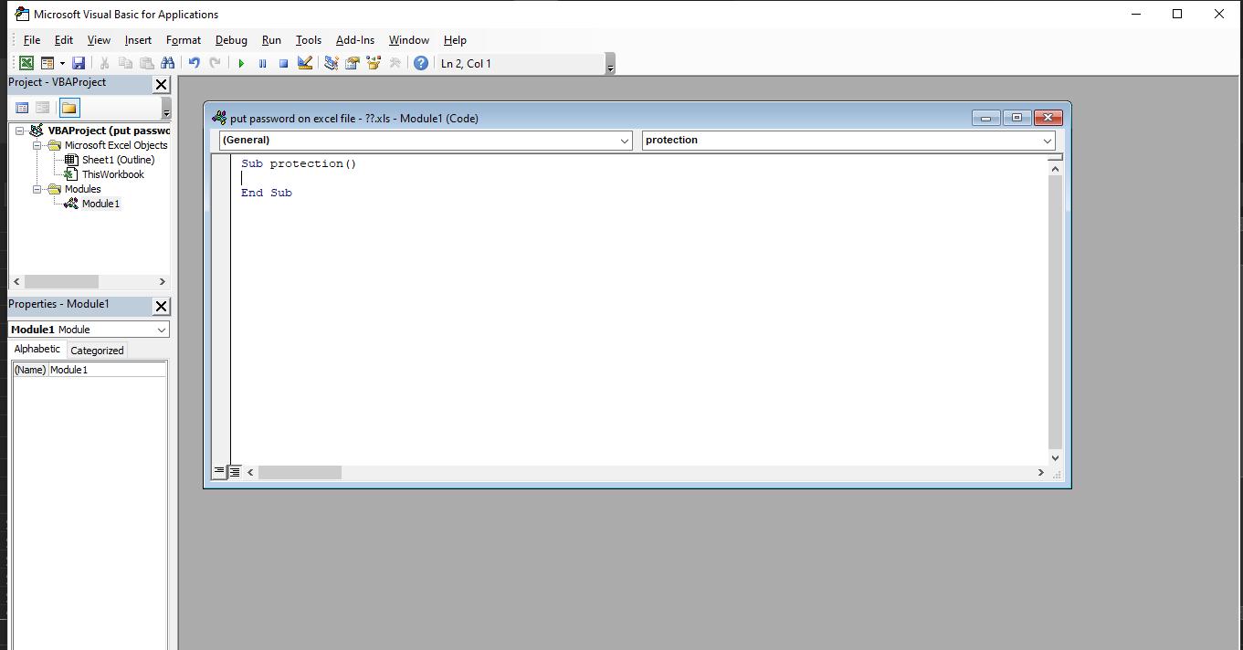
Task: Enable Design Mode from the toolbar
Action: pos(305,62)
